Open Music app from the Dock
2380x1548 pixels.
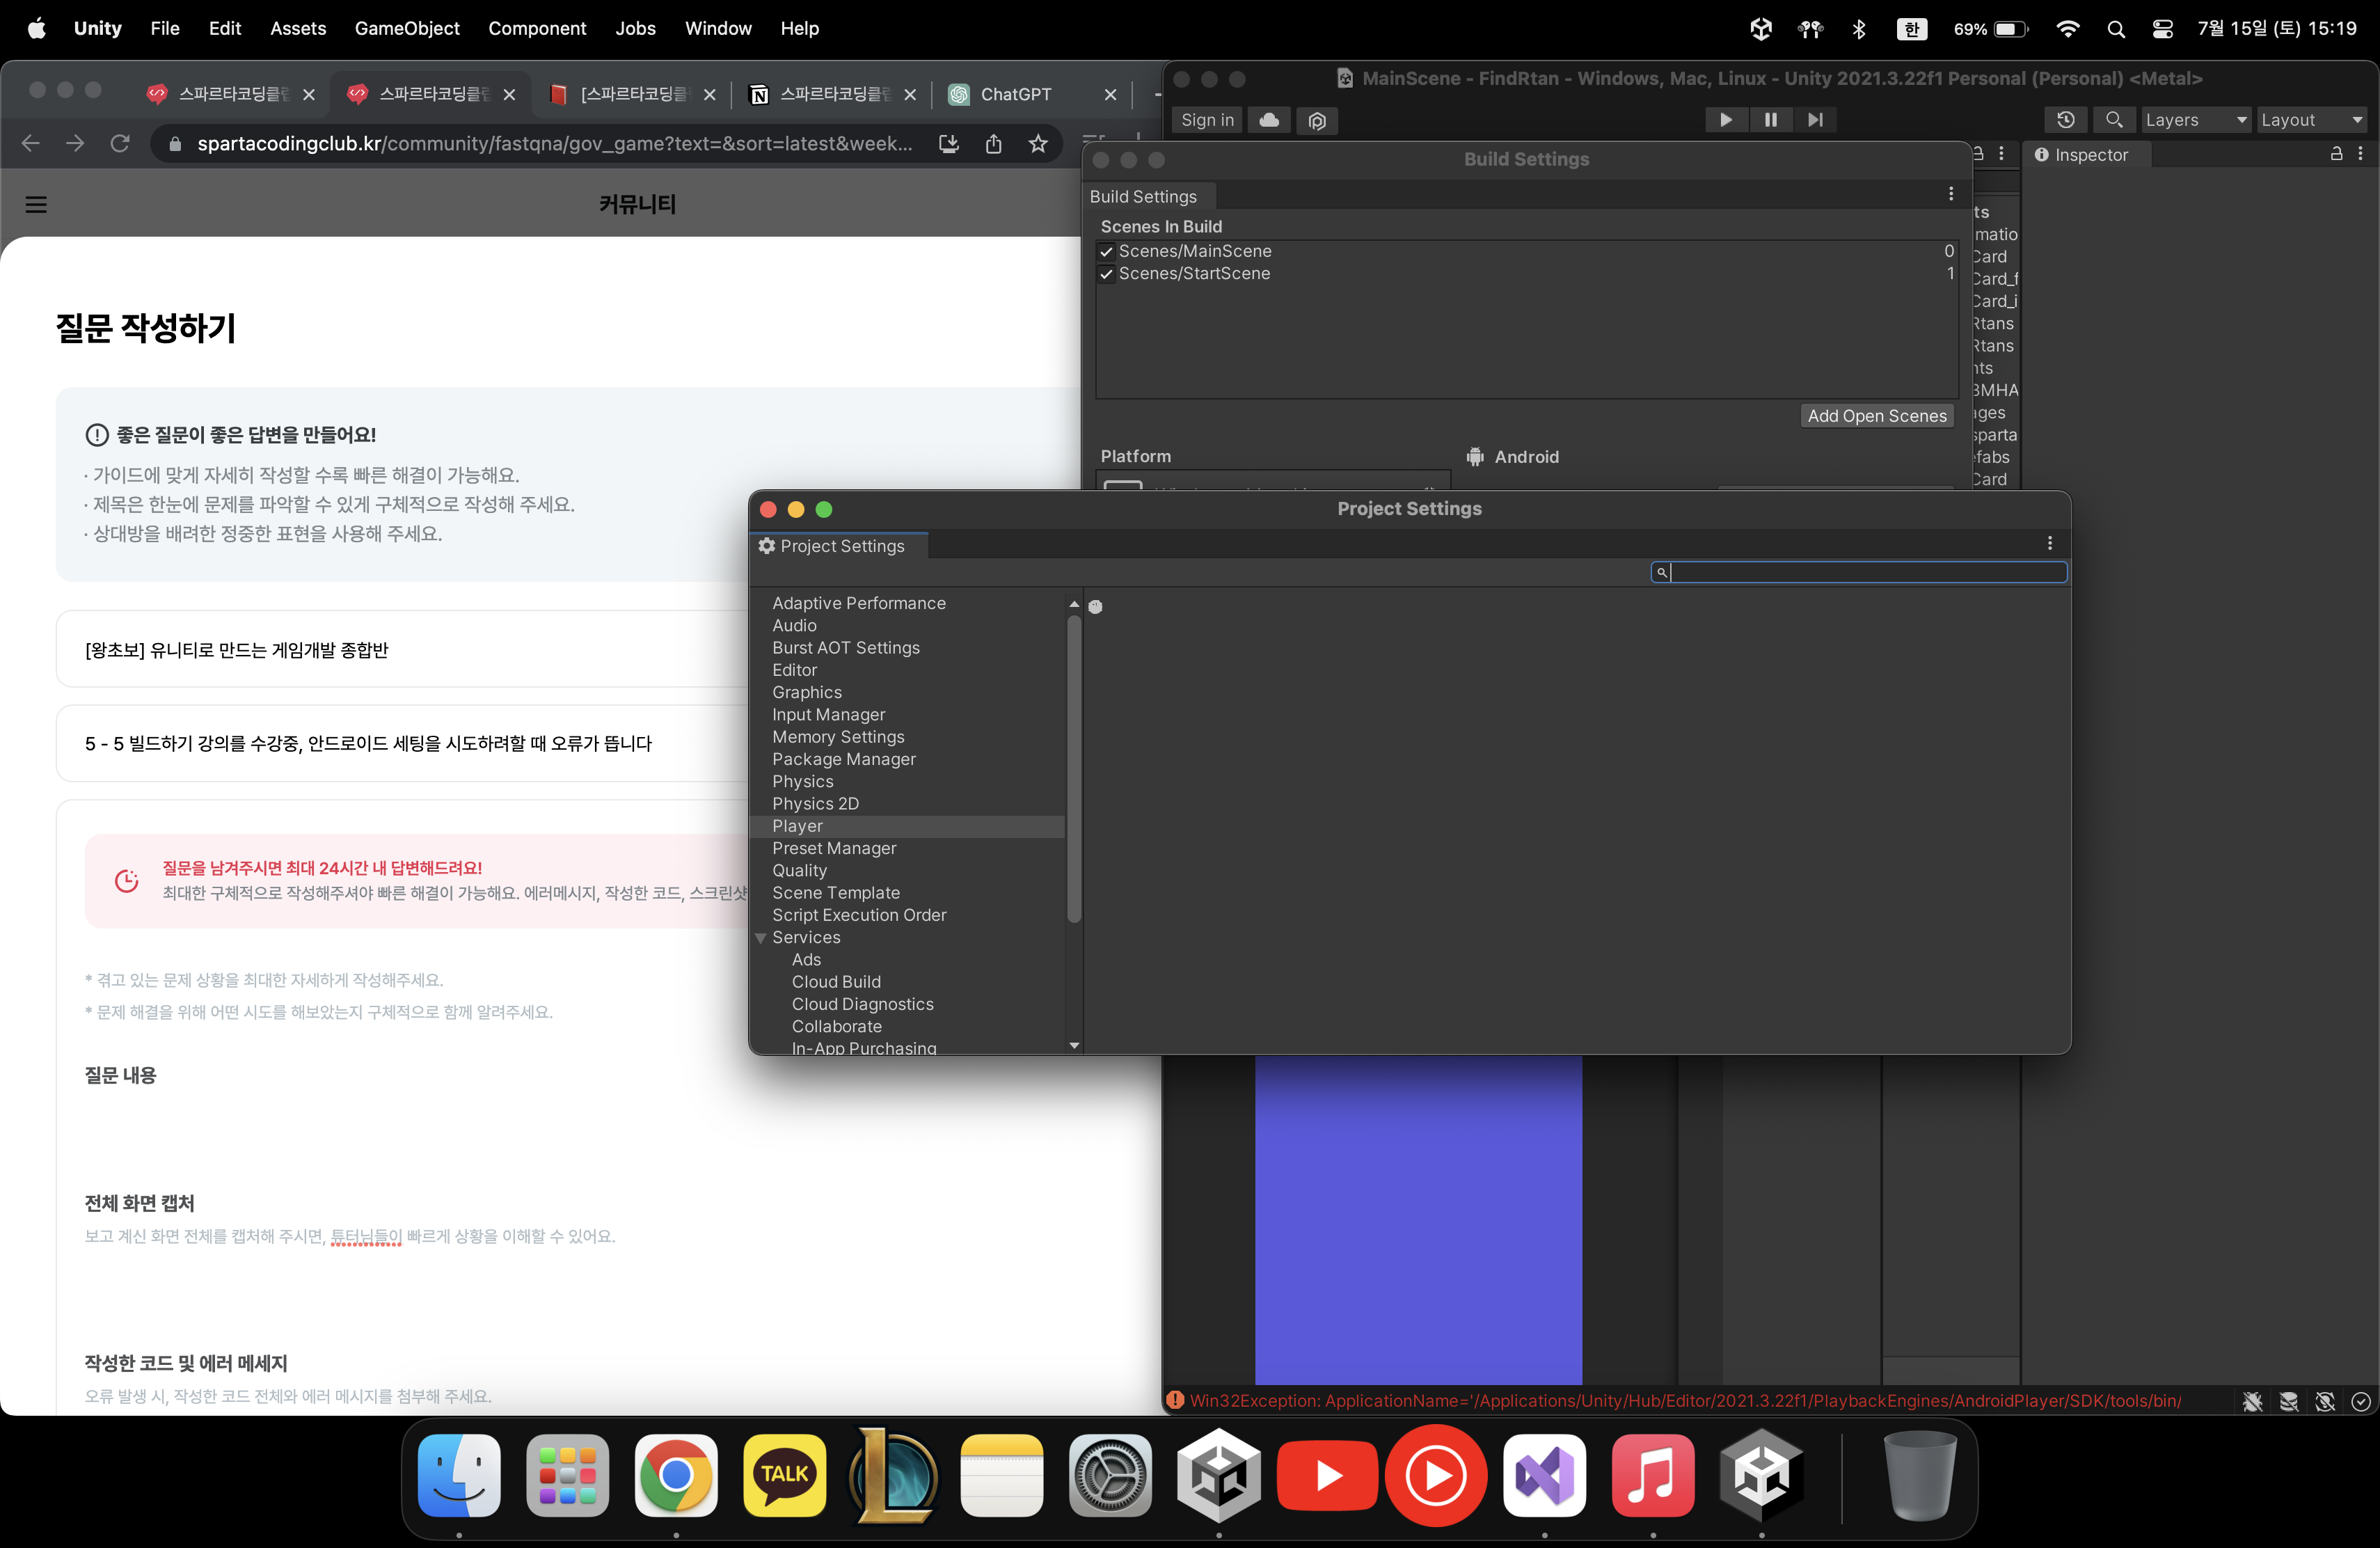pos(1653,1476)
